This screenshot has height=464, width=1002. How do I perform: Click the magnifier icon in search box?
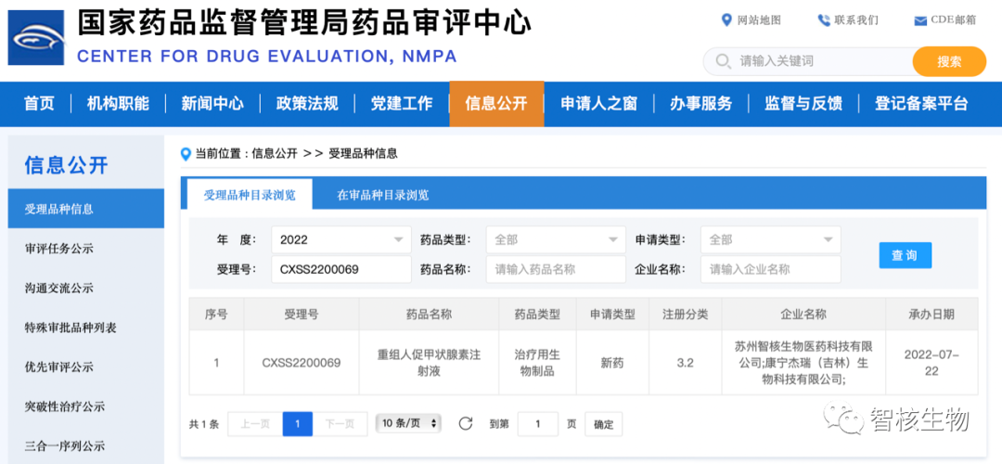pyautogui.click(x=722, y=62)
